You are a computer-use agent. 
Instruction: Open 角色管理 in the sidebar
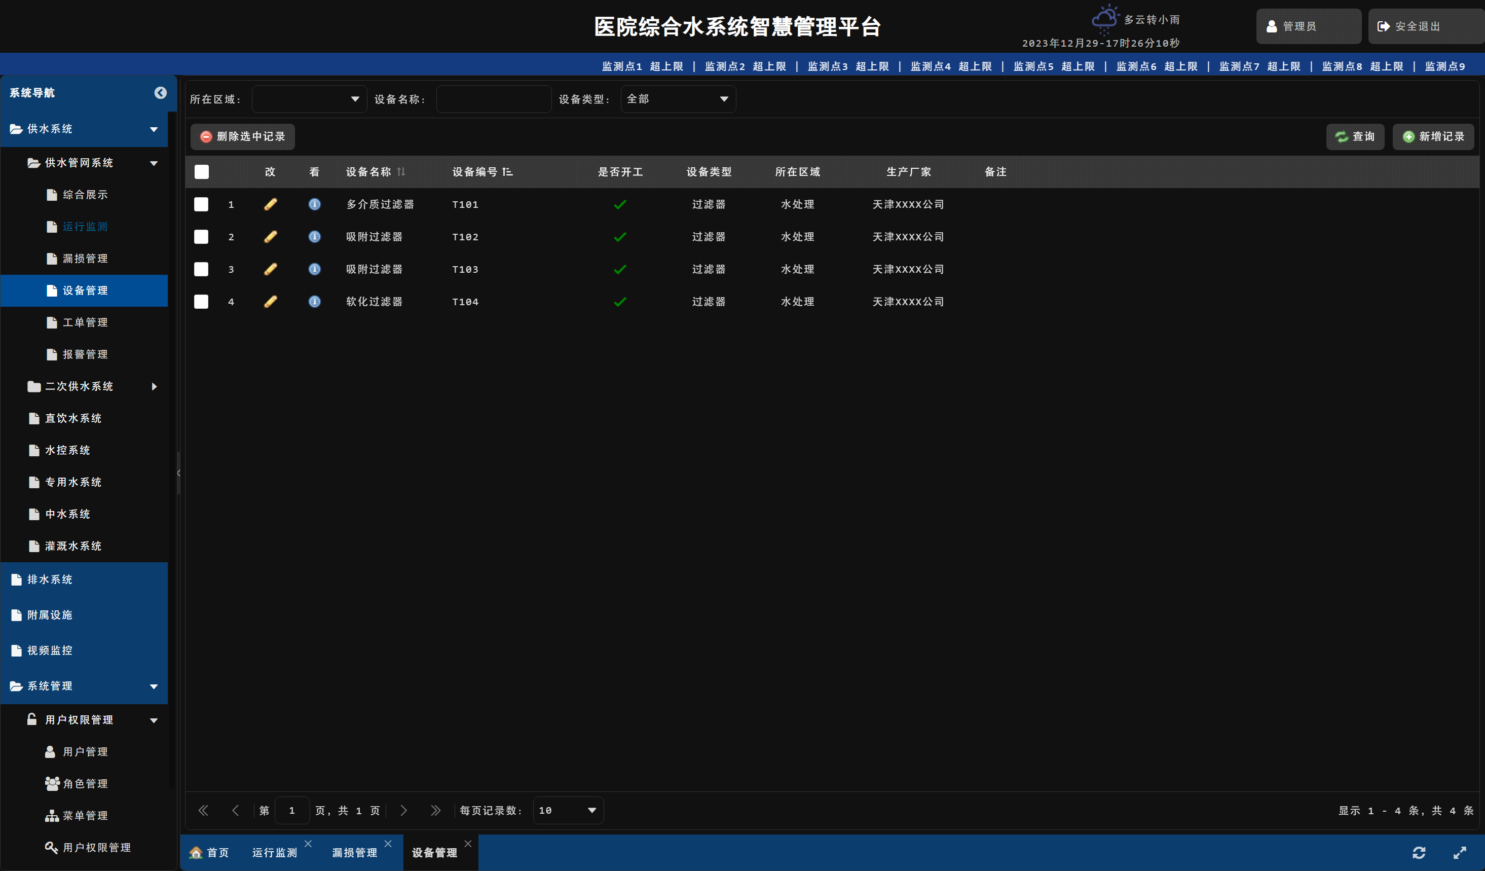84,784
